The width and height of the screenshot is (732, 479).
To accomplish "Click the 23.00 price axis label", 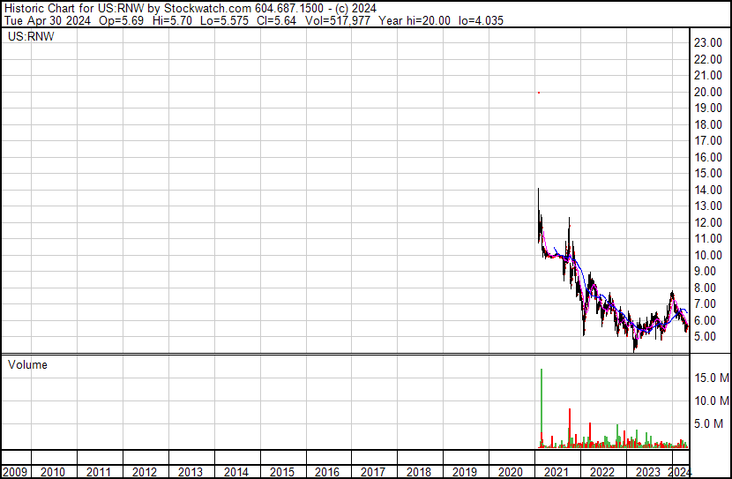I will click(x=708, y=43).
